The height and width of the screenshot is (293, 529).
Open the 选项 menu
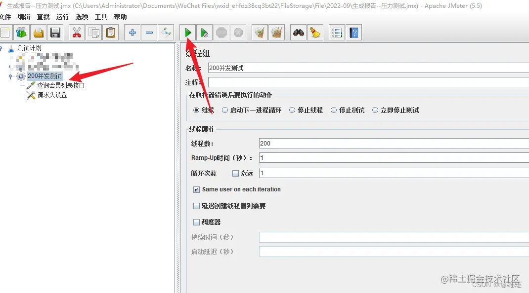(82, 17)
